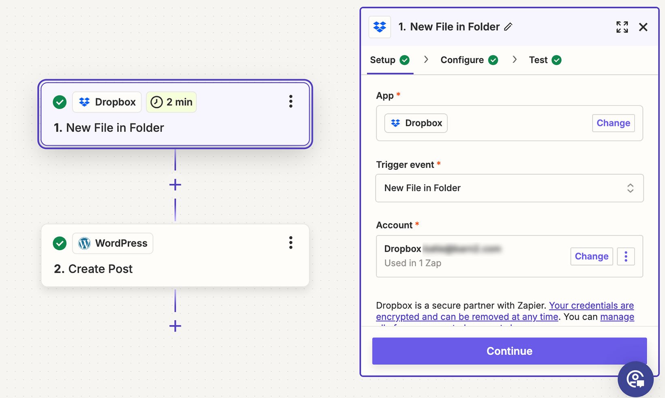
Task: Open the three-dot menu next to Account Change
Action: point(626,256)
